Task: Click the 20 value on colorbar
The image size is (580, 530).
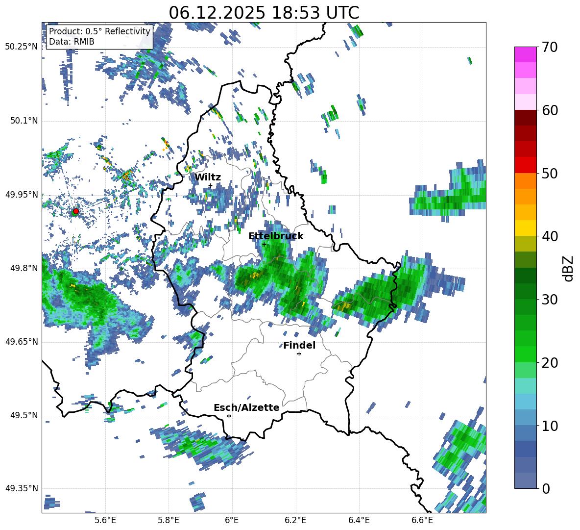Action: [550, 363]
